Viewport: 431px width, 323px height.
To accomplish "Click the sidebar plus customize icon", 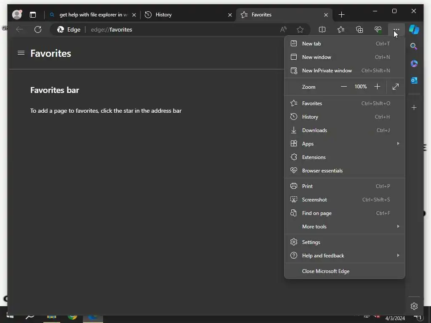I will coord(414,107).
